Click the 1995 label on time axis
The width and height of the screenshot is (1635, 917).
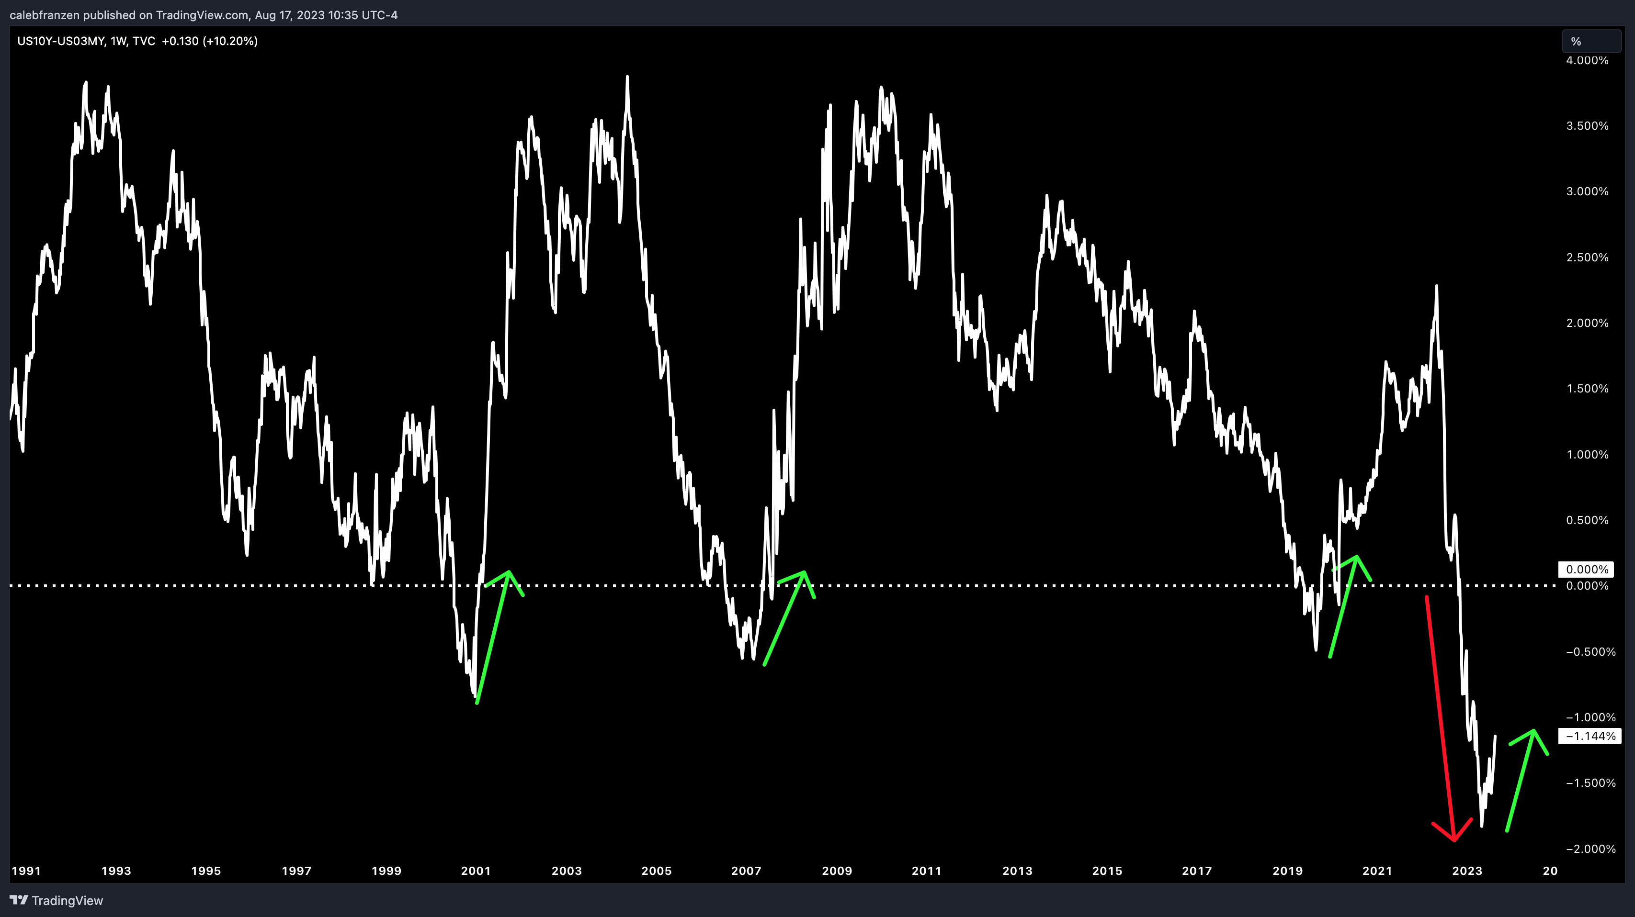pos(206,871)
